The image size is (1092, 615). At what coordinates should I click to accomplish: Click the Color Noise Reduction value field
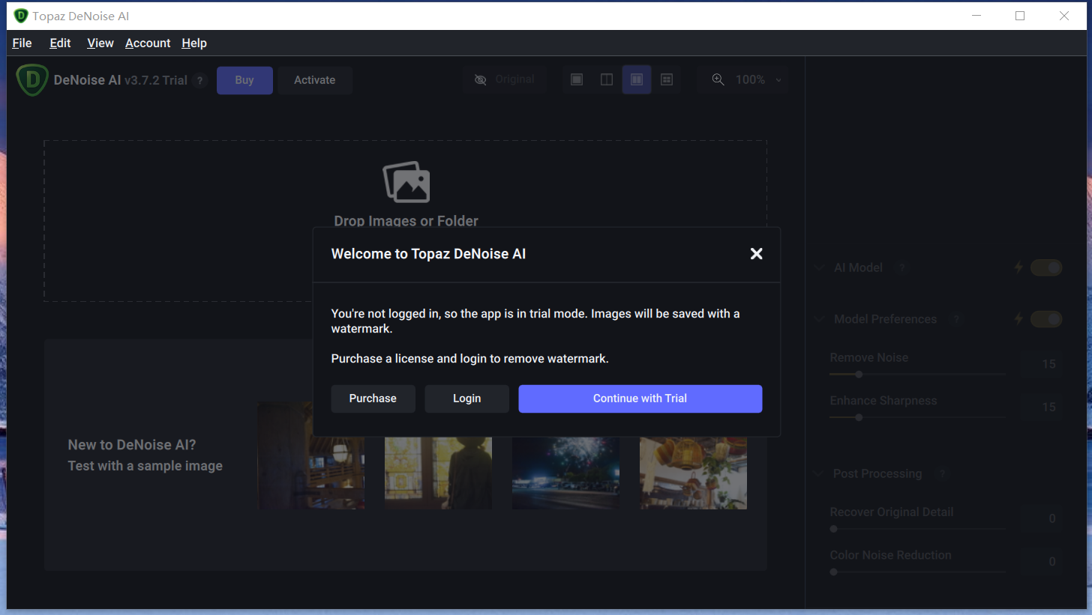[x=1042, y=561]
